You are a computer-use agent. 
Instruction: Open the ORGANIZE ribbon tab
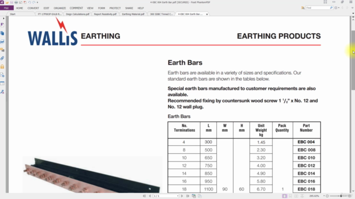click(x=60, y=8)
